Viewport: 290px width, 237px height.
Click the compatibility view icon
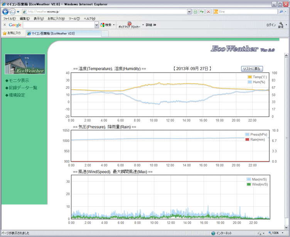click(195, 12)
